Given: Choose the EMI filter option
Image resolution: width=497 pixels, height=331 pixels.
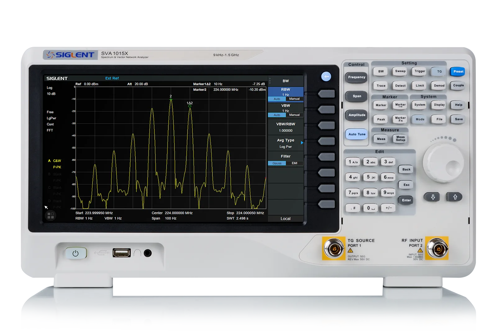Looking at the screenshot, I should (294, 163).
